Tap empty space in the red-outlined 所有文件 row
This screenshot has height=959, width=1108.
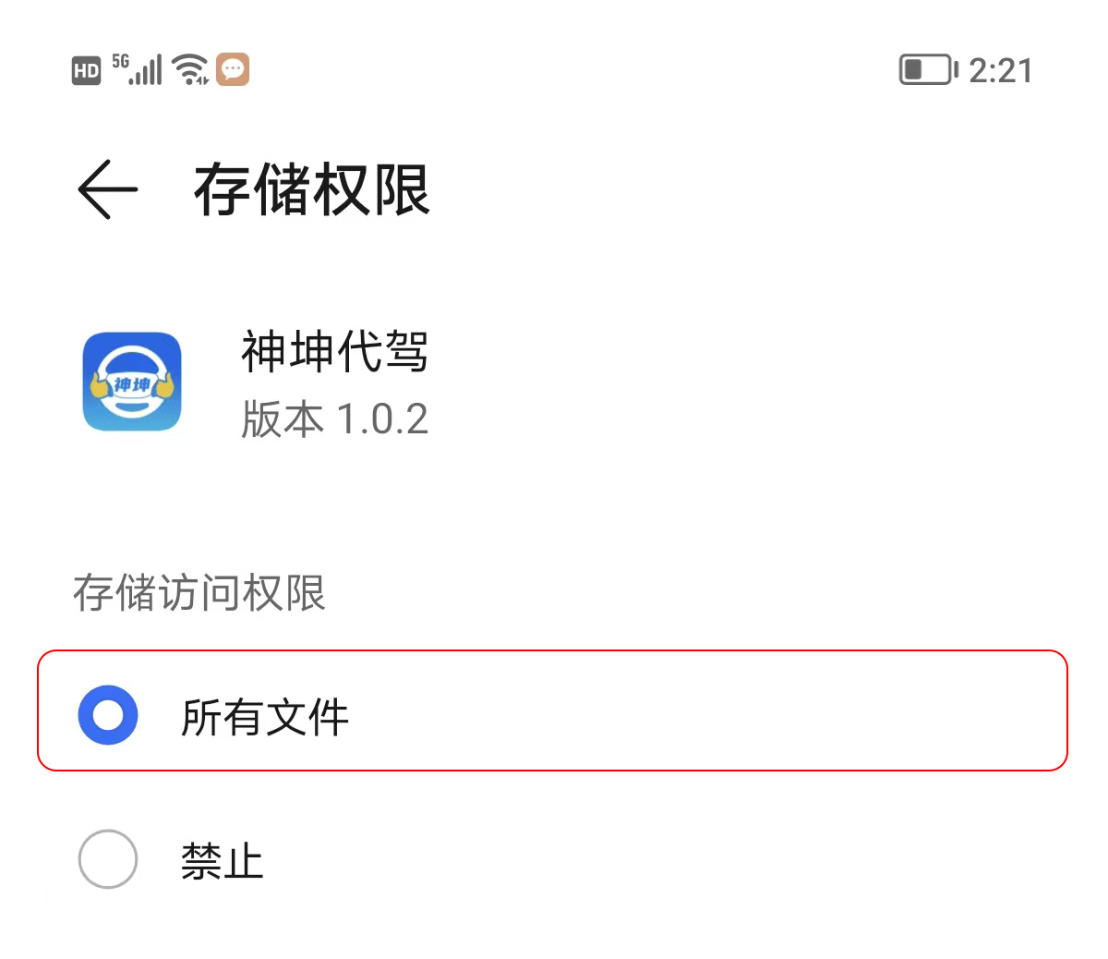point(702,711)
